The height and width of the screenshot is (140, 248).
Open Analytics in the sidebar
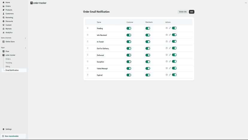click(9, 32)
